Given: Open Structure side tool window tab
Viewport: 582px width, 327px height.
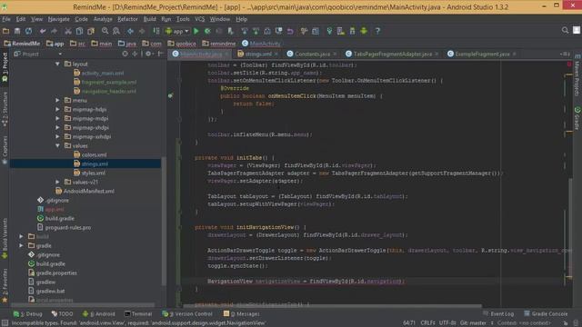Looking at the screenshot, I should pyautogui.click(x=5, y=108).
